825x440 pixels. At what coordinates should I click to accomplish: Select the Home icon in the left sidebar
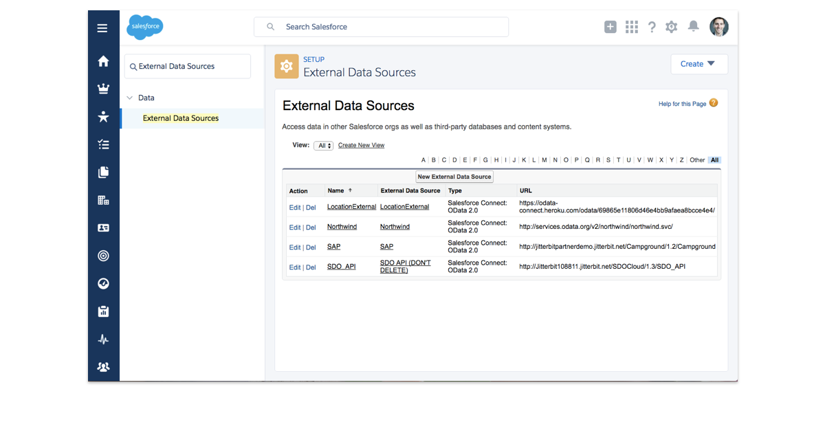point(103,60)
